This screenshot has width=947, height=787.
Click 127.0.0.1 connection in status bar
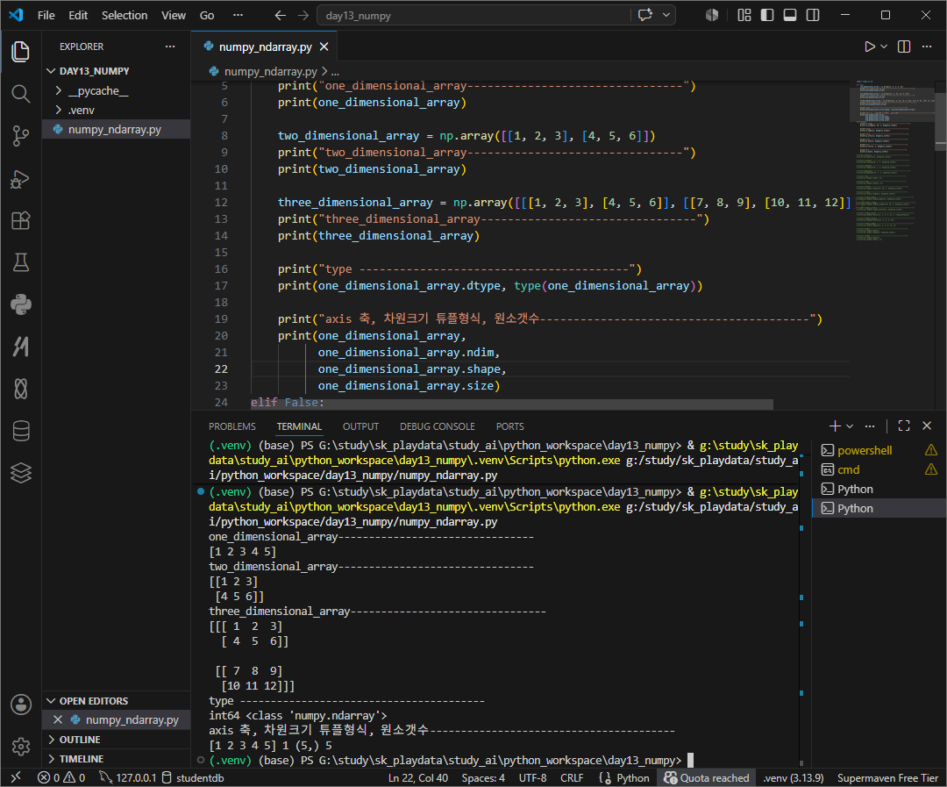(127, 778)
